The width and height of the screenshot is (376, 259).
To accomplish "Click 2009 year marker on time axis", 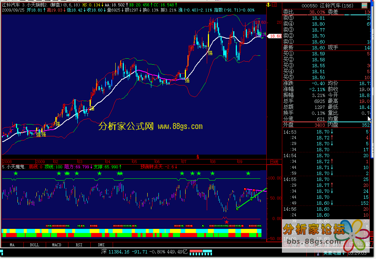I will [x=40, y=162].
